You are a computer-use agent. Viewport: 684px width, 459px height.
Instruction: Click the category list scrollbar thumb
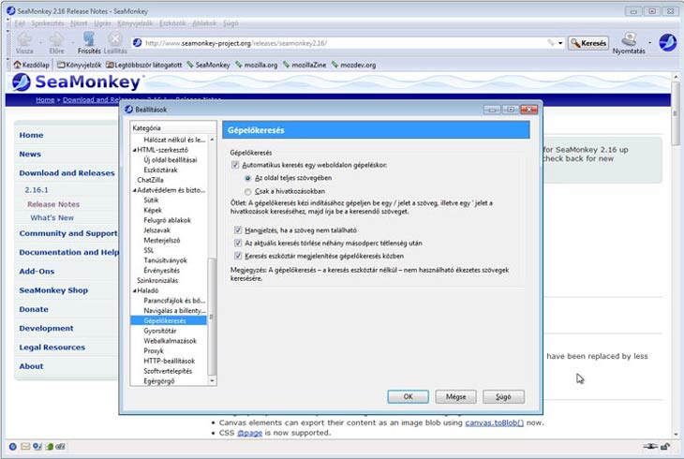click(x=212, y=317)
